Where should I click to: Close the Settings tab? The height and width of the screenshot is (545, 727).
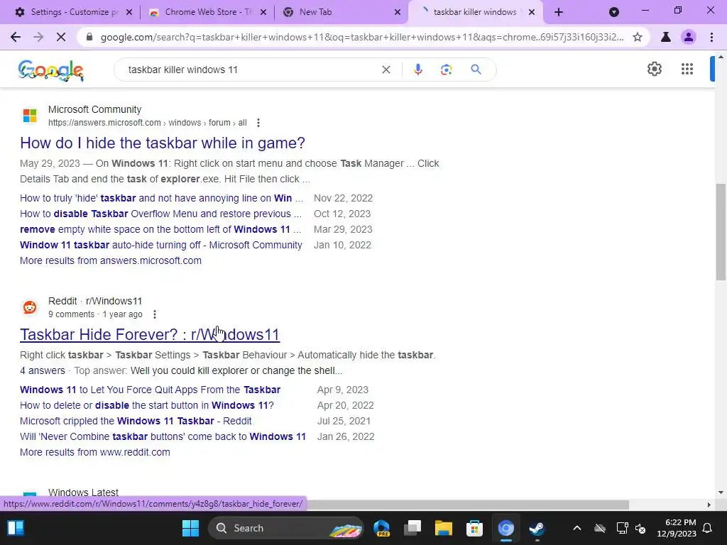pos(129,12)
